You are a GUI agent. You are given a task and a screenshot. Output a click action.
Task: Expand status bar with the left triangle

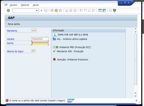(136, 101)
